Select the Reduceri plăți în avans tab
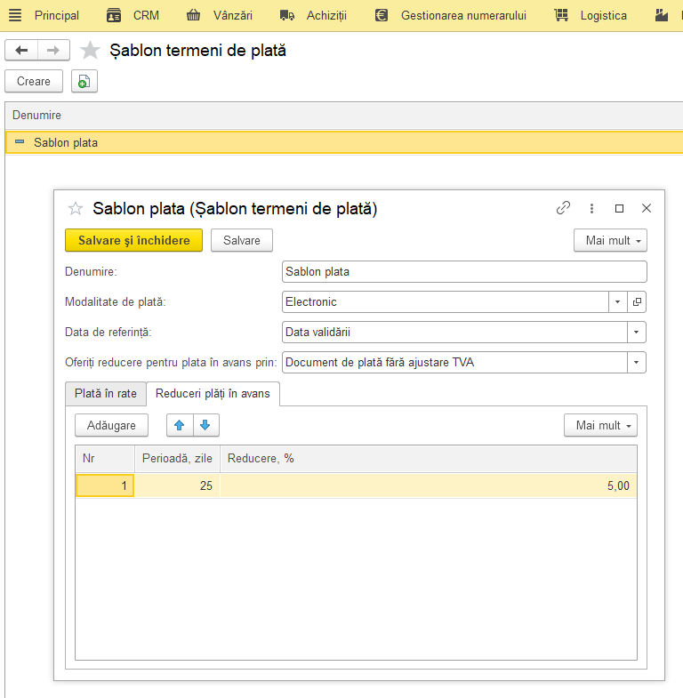The image size is (683, 698). click(213, 394)
